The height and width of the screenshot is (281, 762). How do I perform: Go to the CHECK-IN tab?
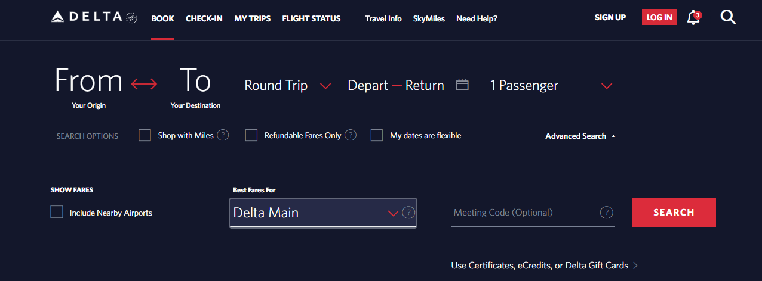point(204,18)
